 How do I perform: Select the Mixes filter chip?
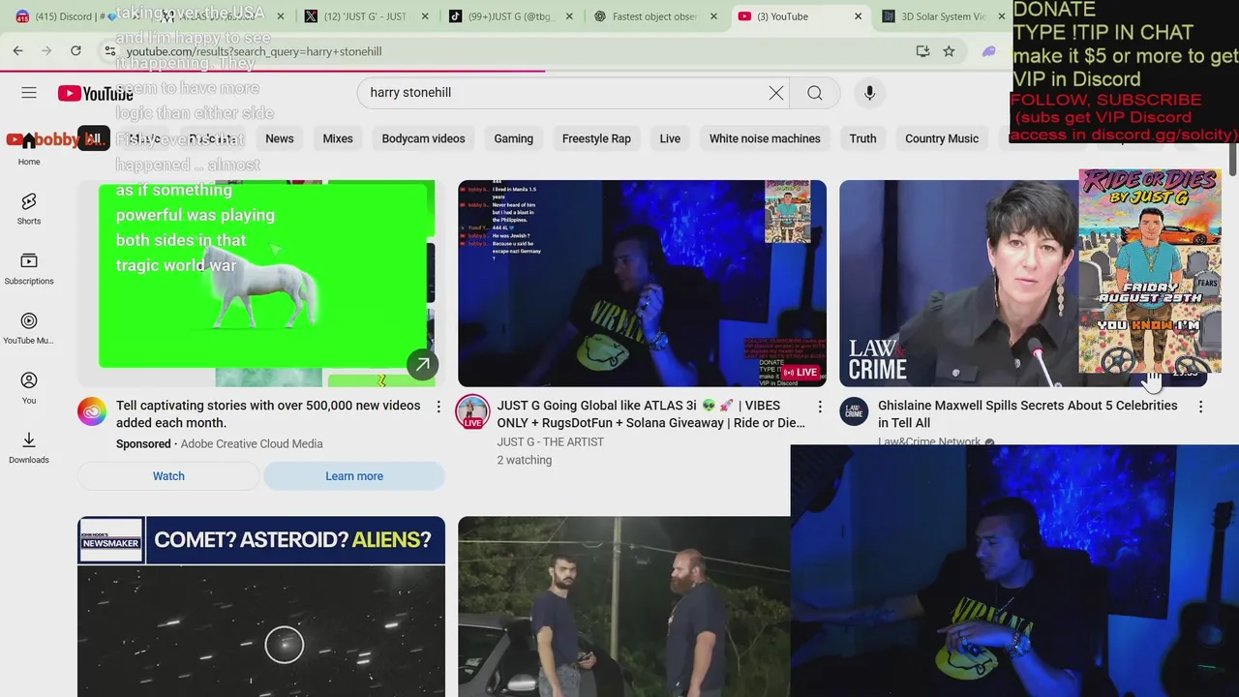coord(338,138)
